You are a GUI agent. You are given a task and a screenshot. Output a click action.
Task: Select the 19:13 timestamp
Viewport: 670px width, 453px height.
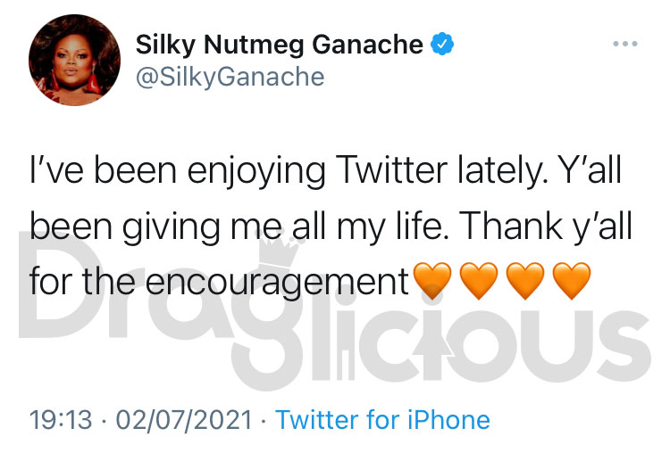(x=61, y=420)
